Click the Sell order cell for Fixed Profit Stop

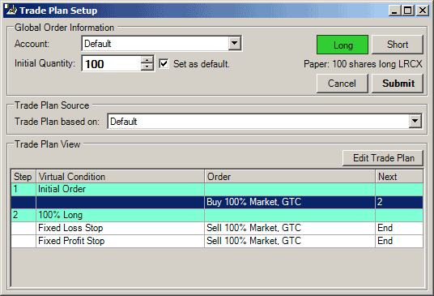[x=290, y=241]
